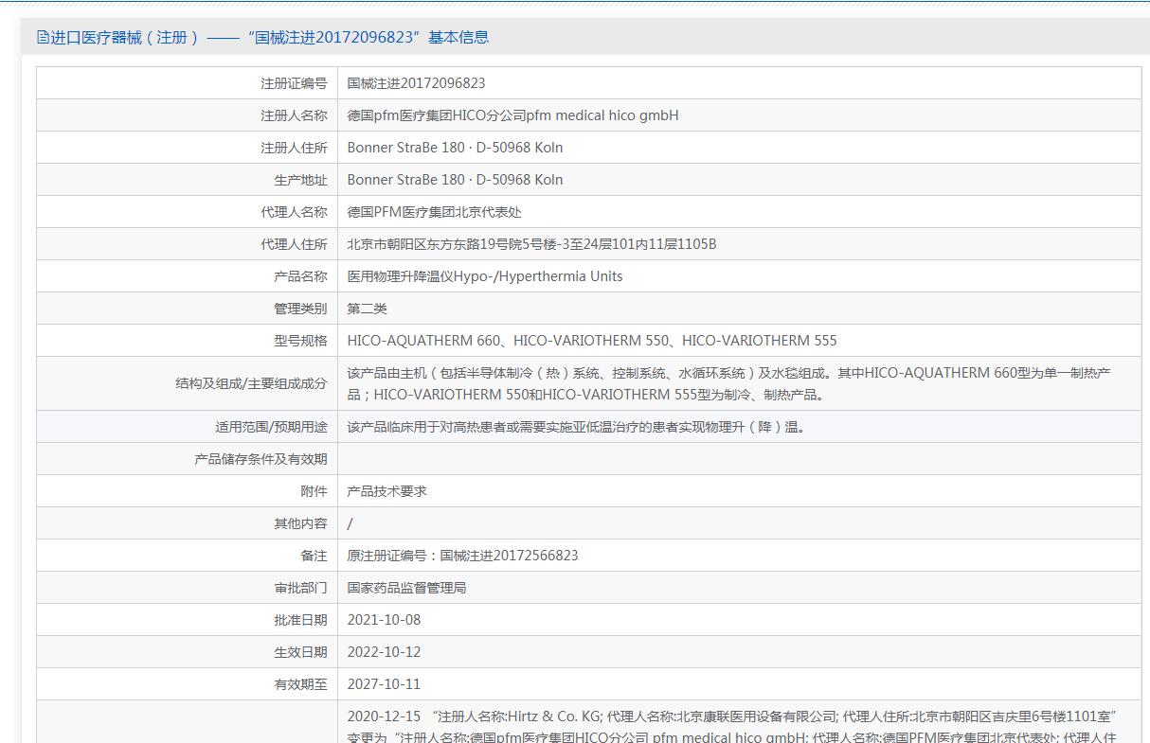Select the structure description starting 该产品由主机

[729, 383]
